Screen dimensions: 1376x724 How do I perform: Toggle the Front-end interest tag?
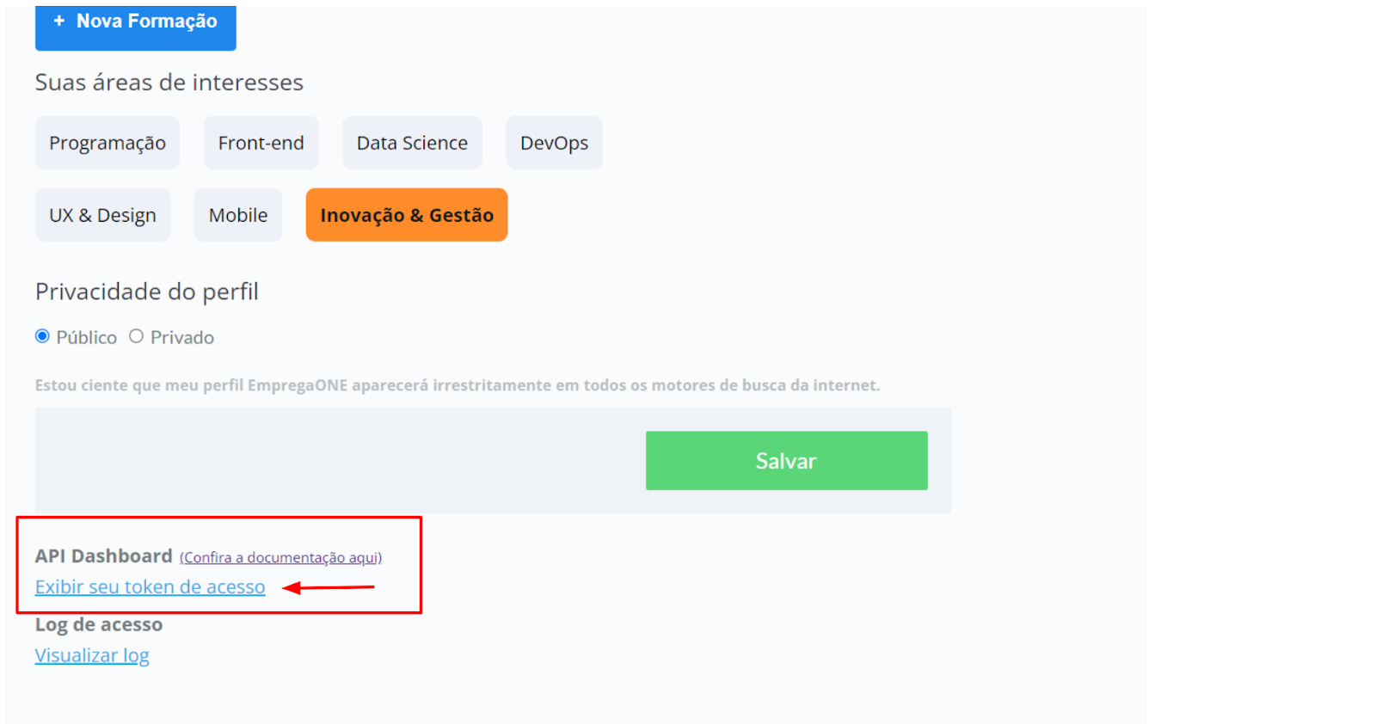pos(261,142)
